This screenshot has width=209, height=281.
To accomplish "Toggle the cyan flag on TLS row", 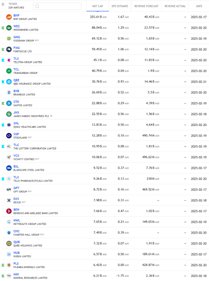I will pyautogui.click(x=3, y=60).
